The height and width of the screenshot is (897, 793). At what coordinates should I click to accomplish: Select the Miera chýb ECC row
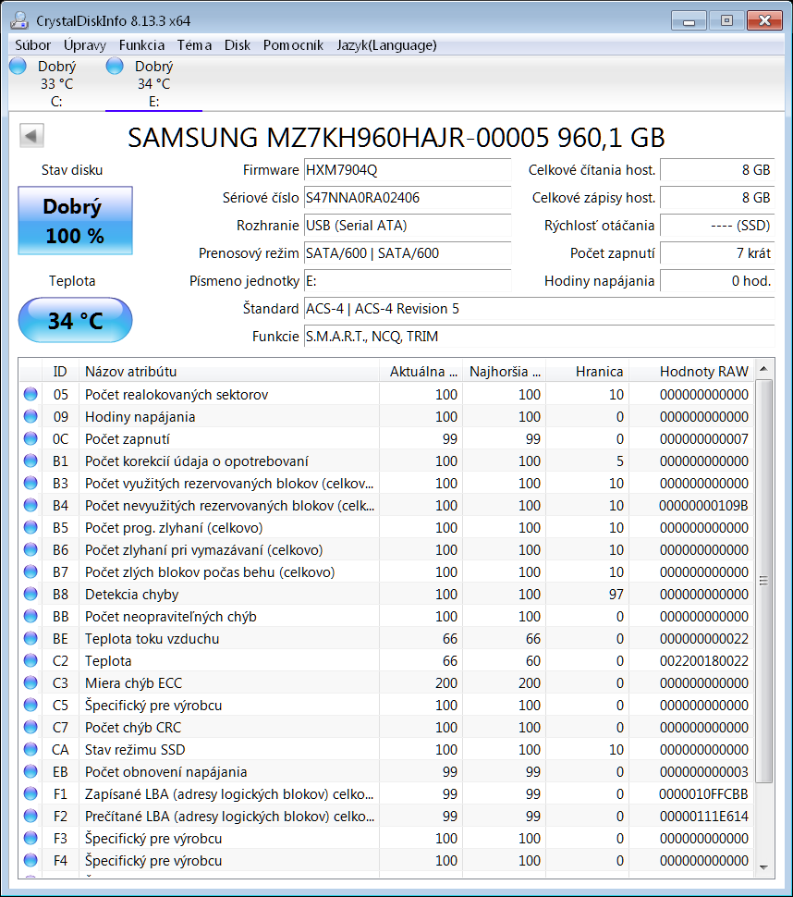pos(387,682)
